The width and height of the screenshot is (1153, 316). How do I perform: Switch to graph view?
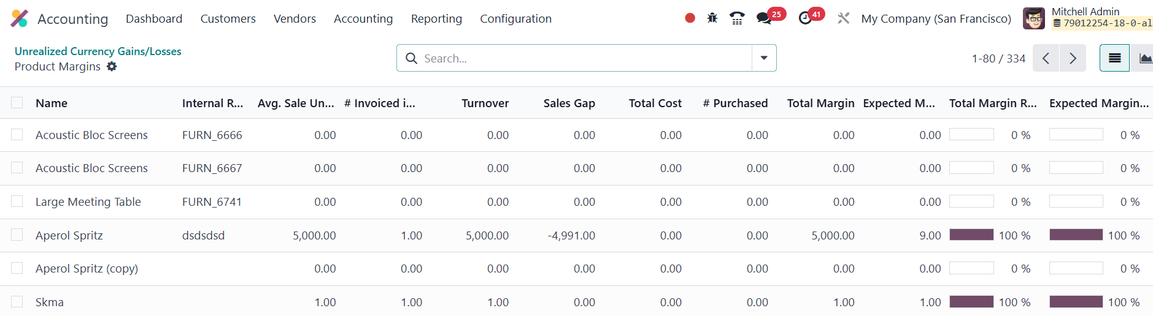pos(1144,58)
